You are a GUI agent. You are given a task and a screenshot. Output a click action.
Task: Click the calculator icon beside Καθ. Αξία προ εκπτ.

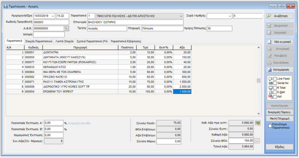click(x=258, y=123)
